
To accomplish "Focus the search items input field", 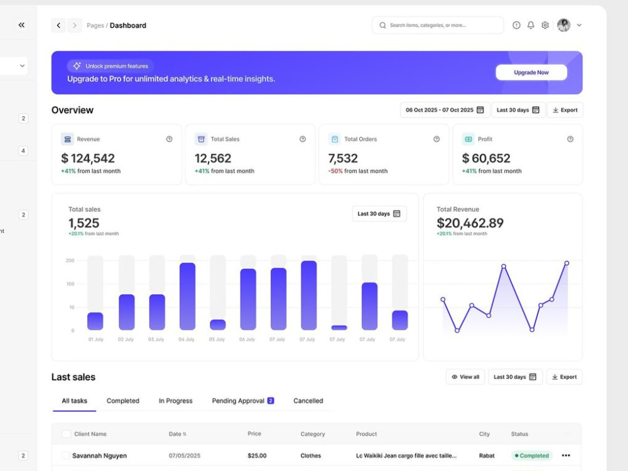I will coord(438,25).
